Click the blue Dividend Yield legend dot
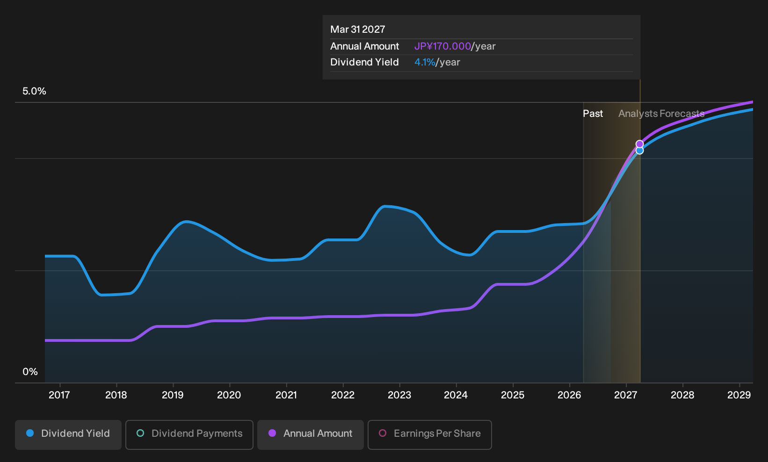This screenshot has height=462, width=768. (x=30, y=433)
